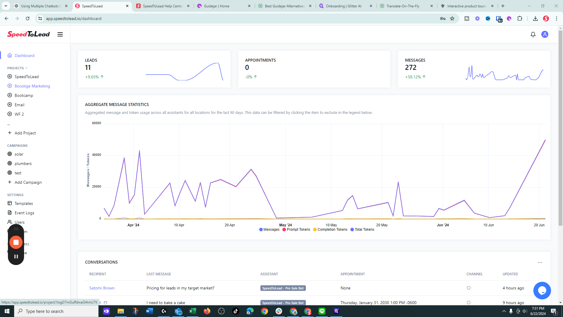The image size is (563, 317).
Task: Open Templates settings
Action: pos(23,203)
